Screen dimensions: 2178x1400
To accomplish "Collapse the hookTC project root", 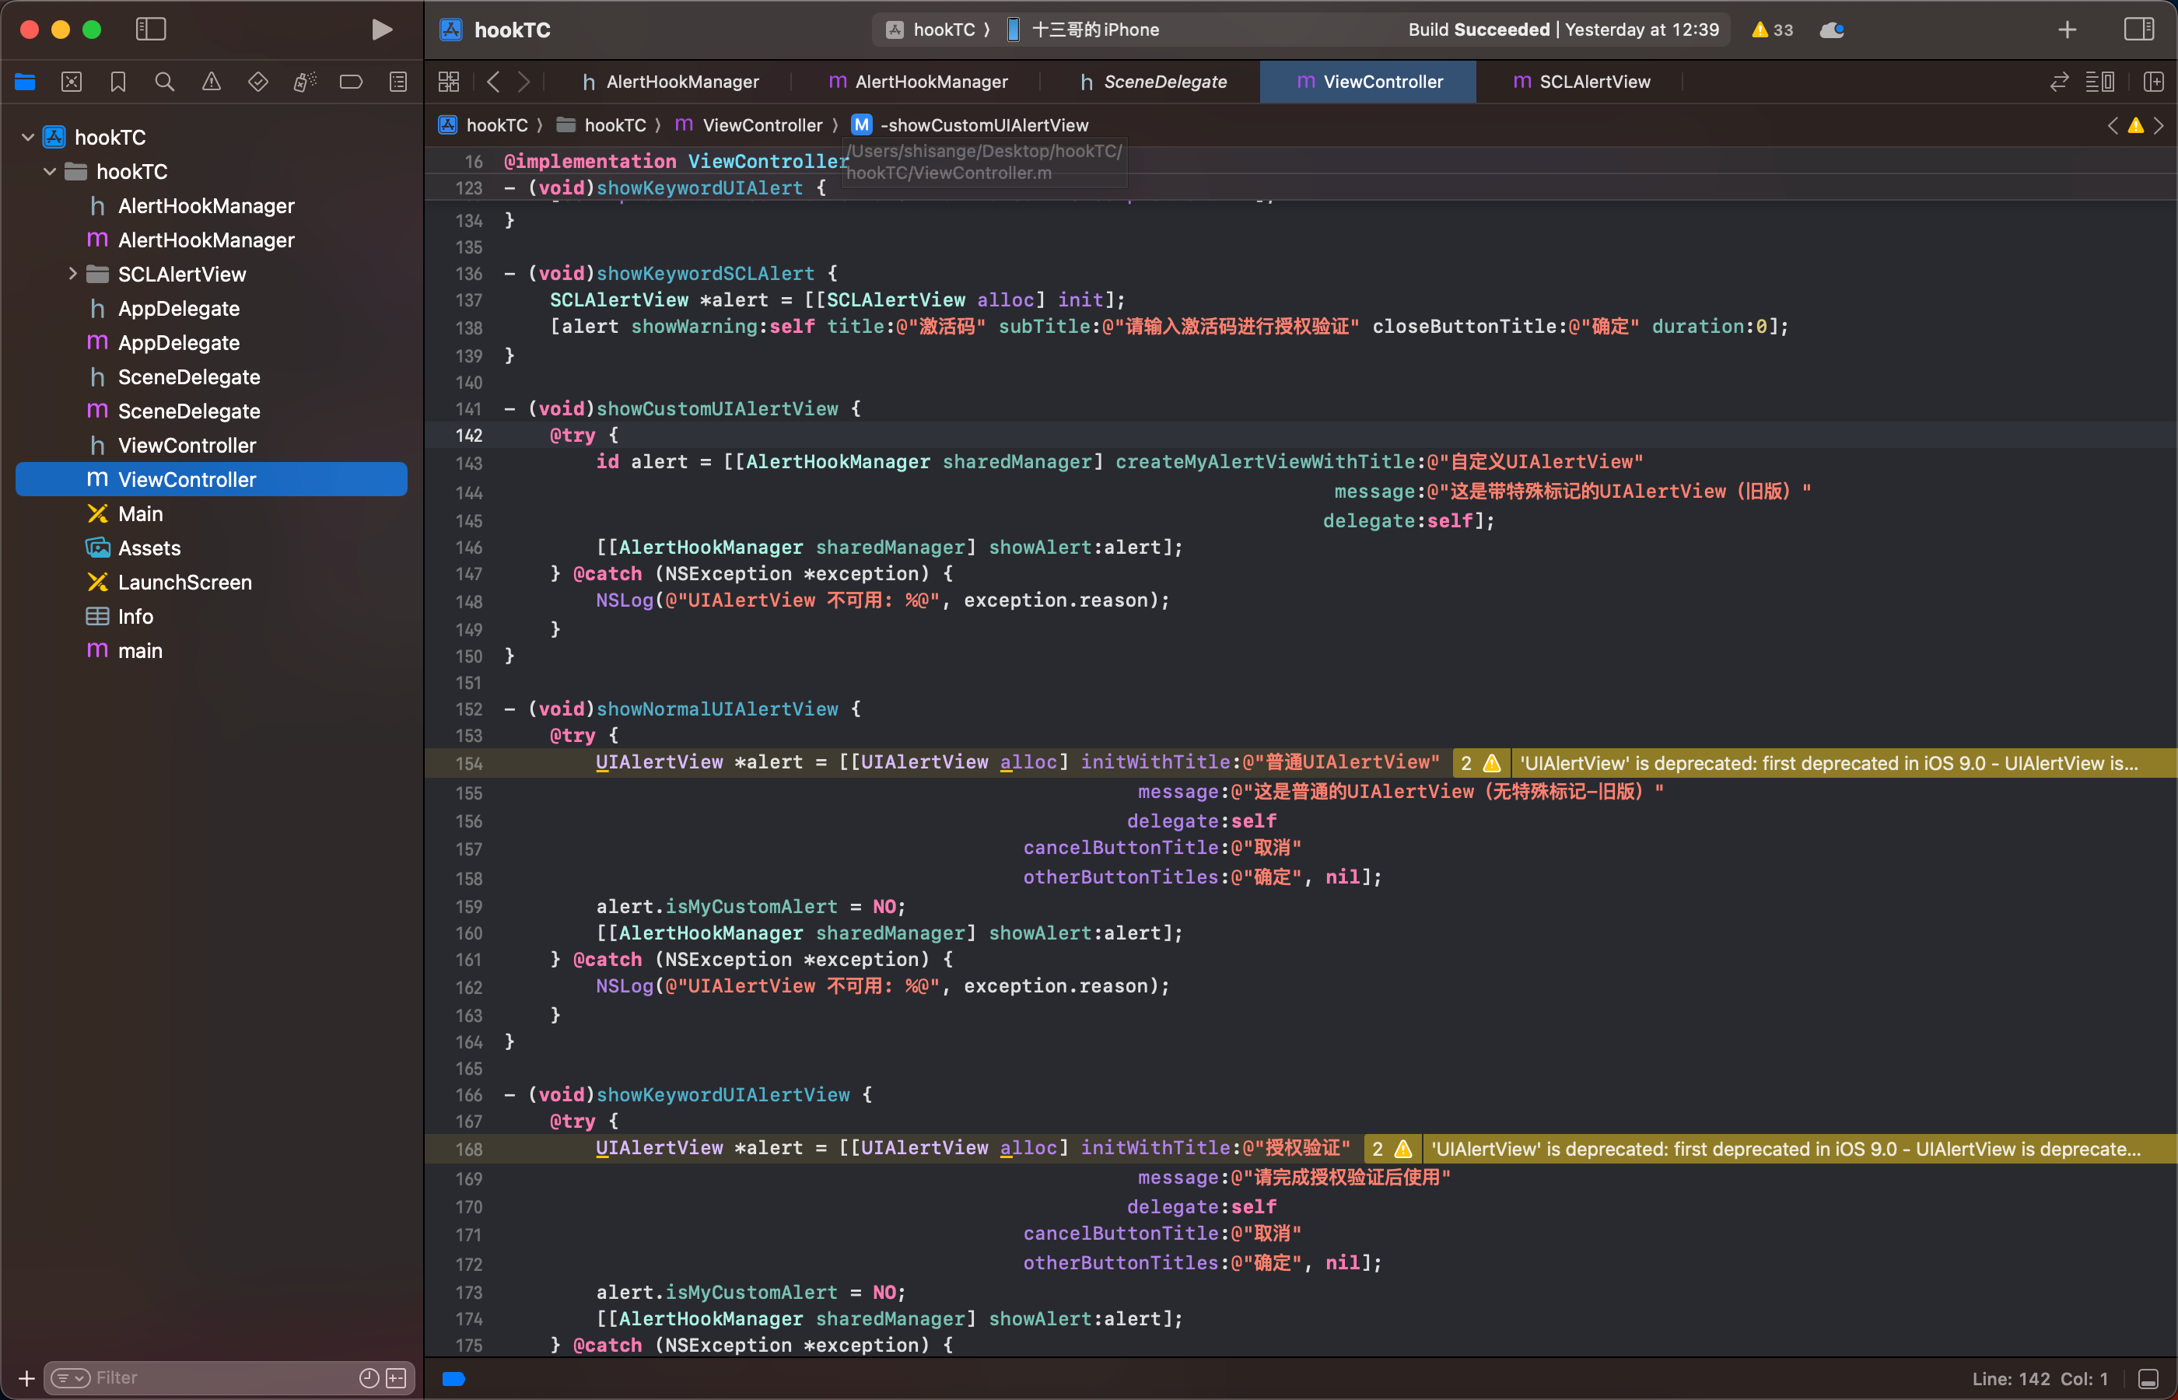I will click(28, 137).
